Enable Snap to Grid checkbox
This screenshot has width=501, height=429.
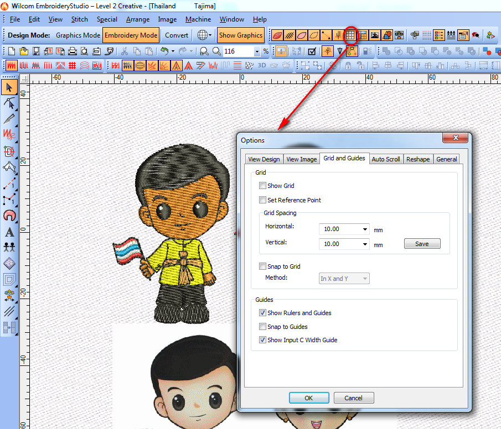tap(262, 266)
